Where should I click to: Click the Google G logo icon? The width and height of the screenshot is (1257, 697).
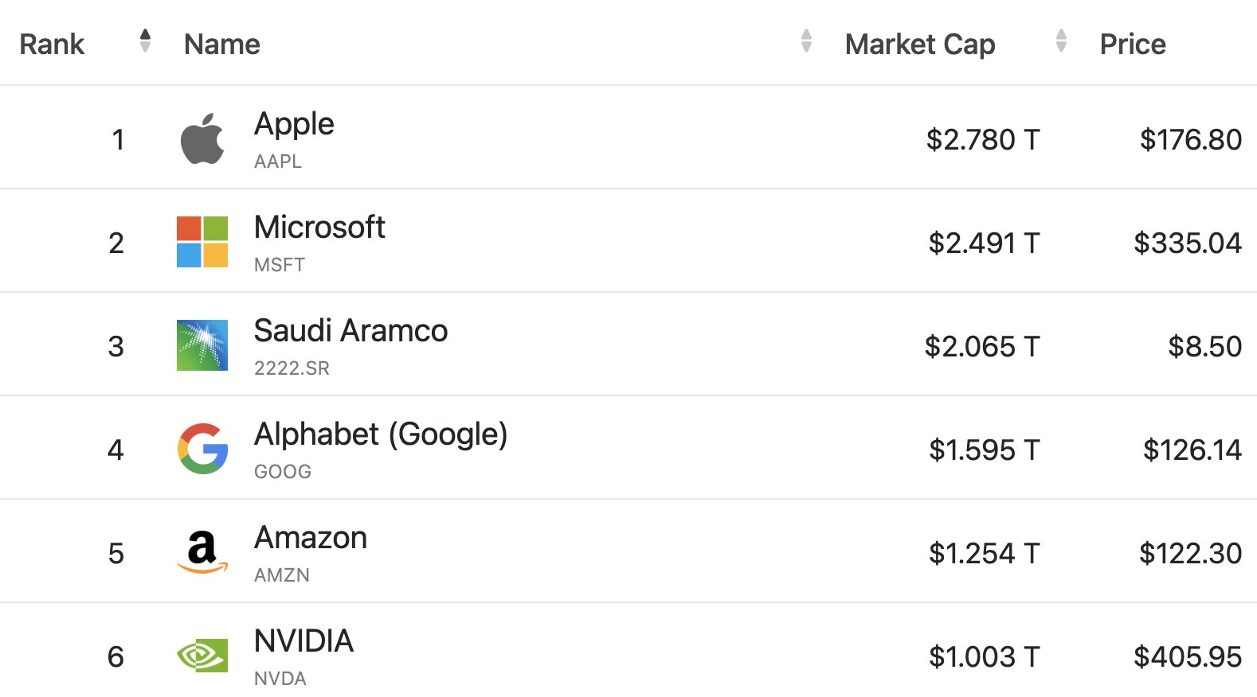point(202,449)
